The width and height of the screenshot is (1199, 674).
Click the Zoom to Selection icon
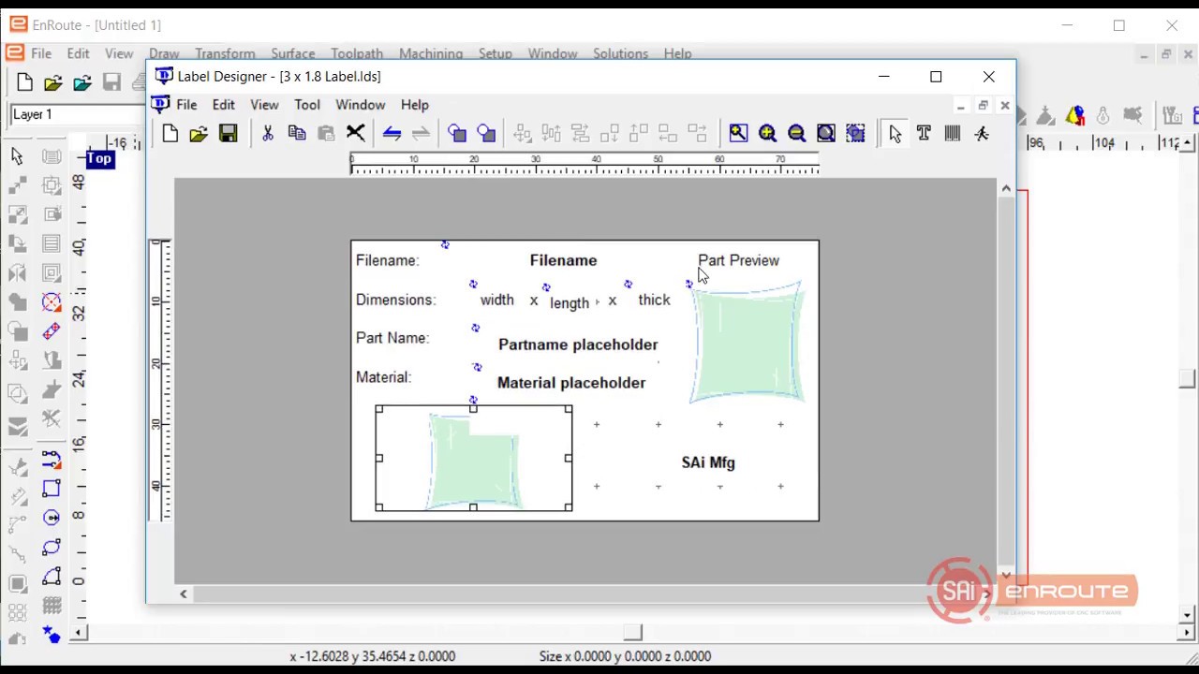point(855,134)
